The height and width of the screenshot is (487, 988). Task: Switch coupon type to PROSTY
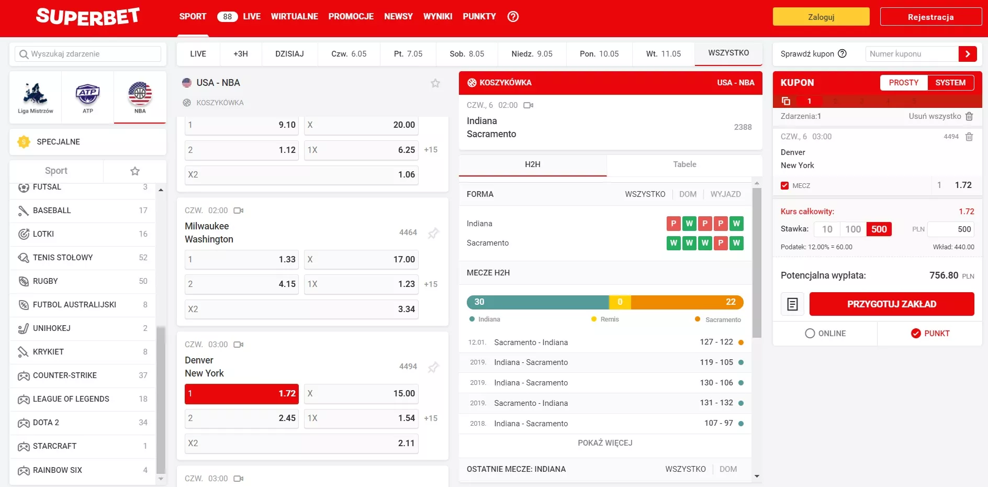tap(904, 83)
